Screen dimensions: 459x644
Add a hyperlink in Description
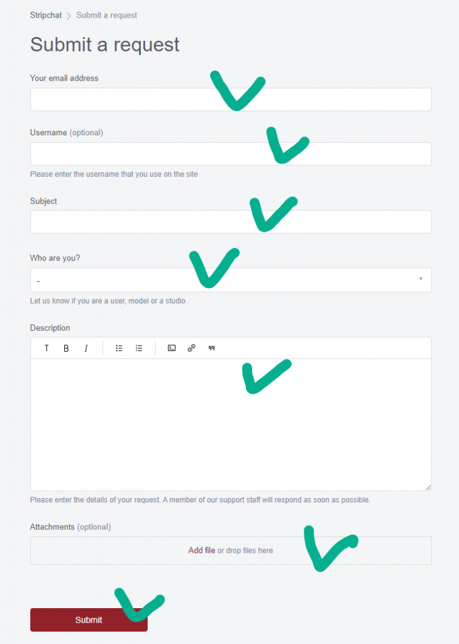pyautogui.click(x=192, y=348)
